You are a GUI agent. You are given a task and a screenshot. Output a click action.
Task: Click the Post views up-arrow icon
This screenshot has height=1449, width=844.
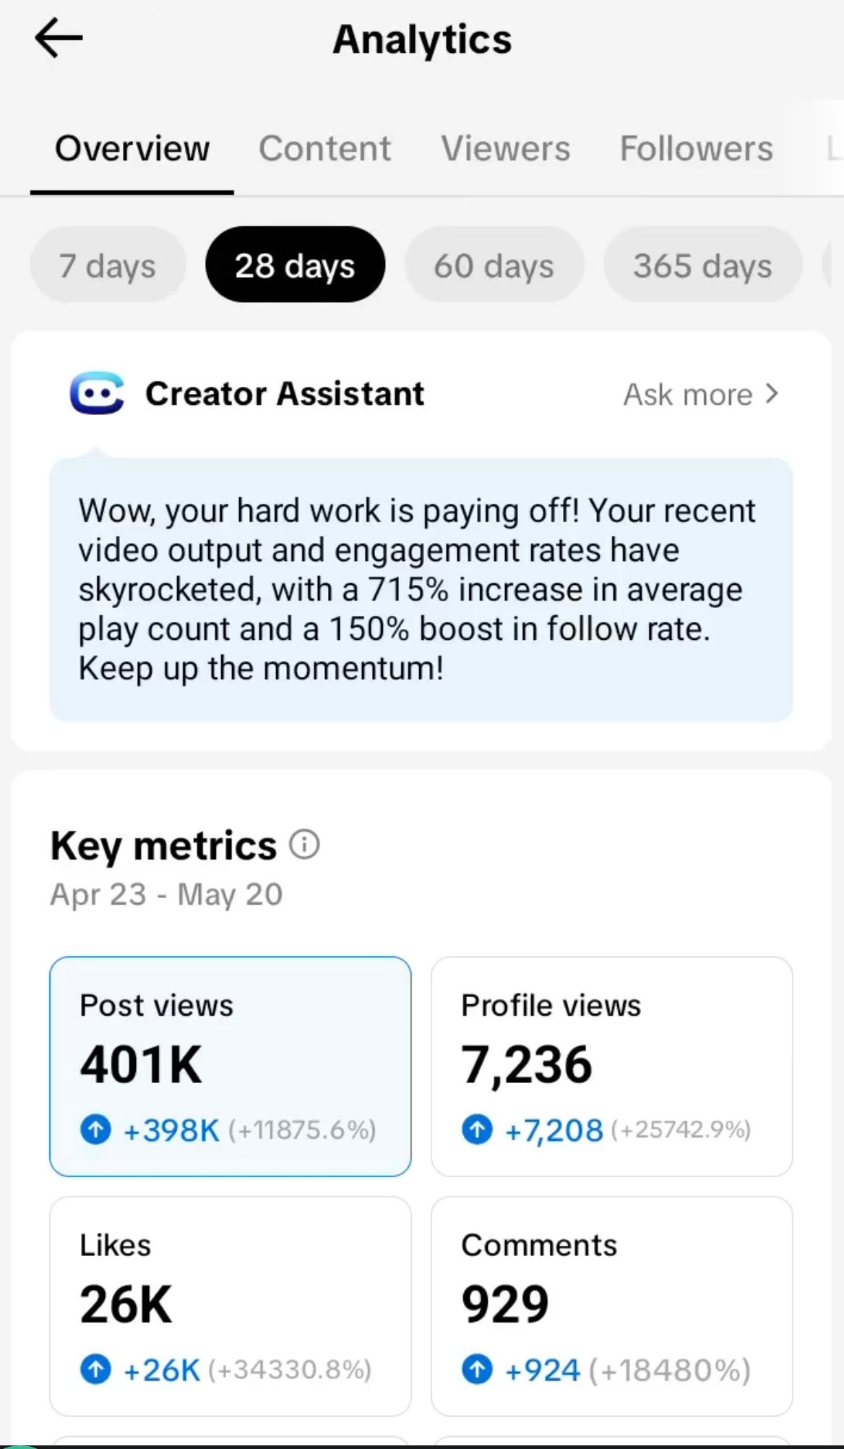[95, 1129]
